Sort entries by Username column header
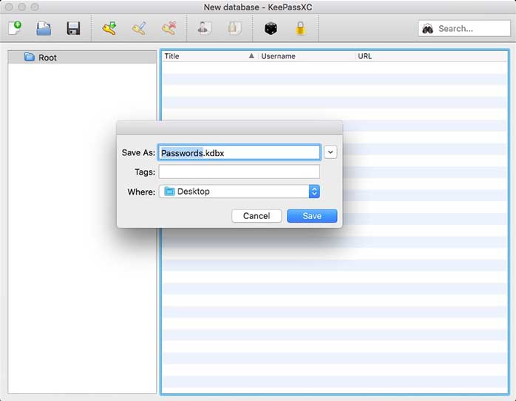This screenshot has width=516, height=401. coord(307,56)
